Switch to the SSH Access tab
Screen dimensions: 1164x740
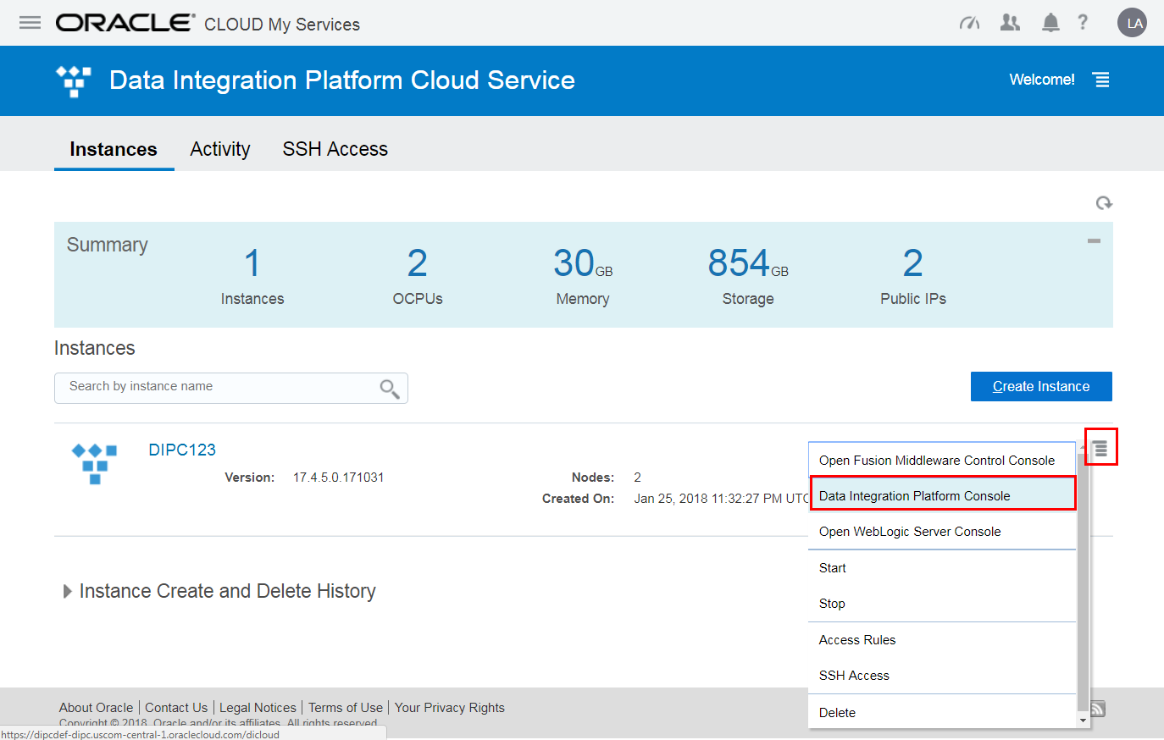[335, 149]
